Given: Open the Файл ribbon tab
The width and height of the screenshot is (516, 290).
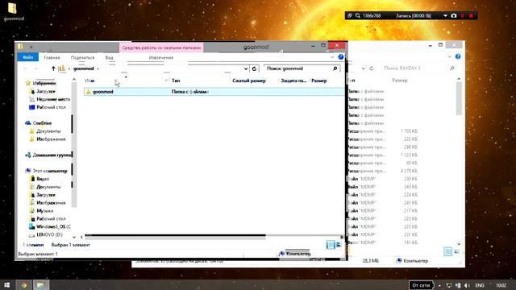Looking at the screenshot, I should (28, 57).
